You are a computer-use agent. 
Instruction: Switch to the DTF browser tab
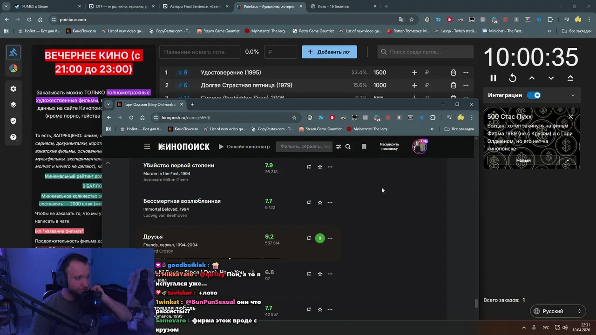(122, 7)
